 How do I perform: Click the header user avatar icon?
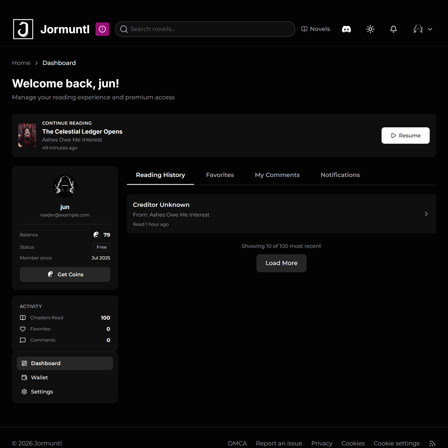418,29
